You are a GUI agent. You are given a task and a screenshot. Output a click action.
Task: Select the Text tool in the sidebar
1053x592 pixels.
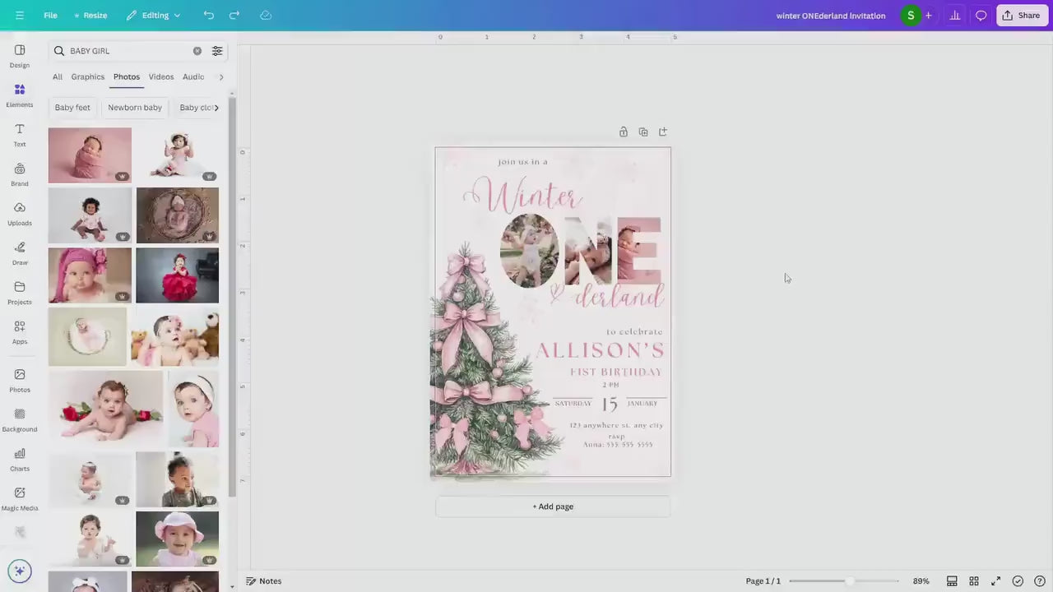click(20, 135)
